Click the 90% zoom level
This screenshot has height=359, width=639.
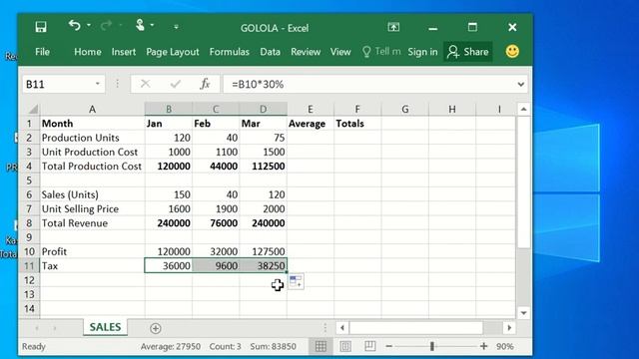[504, 346]
